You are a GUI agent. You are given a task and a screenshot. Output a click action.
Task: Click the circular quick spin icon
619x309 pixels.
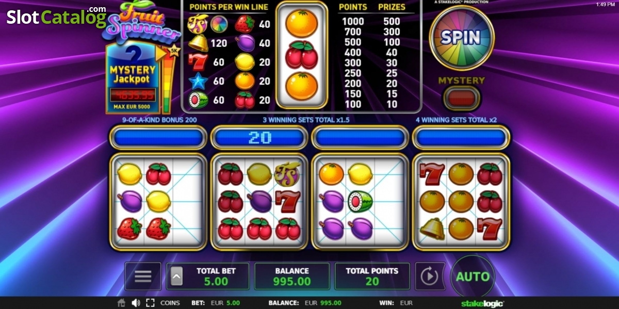click(x=429, y=277)
